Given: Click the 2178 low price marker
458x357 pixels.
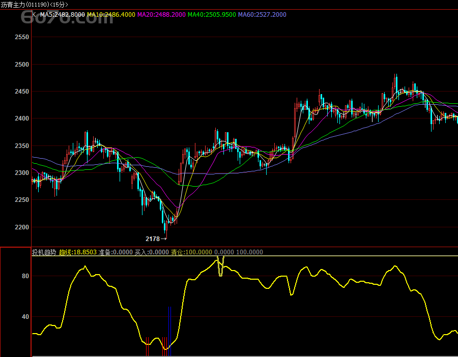Looking at the screenshot, I should tap(153, 239).
